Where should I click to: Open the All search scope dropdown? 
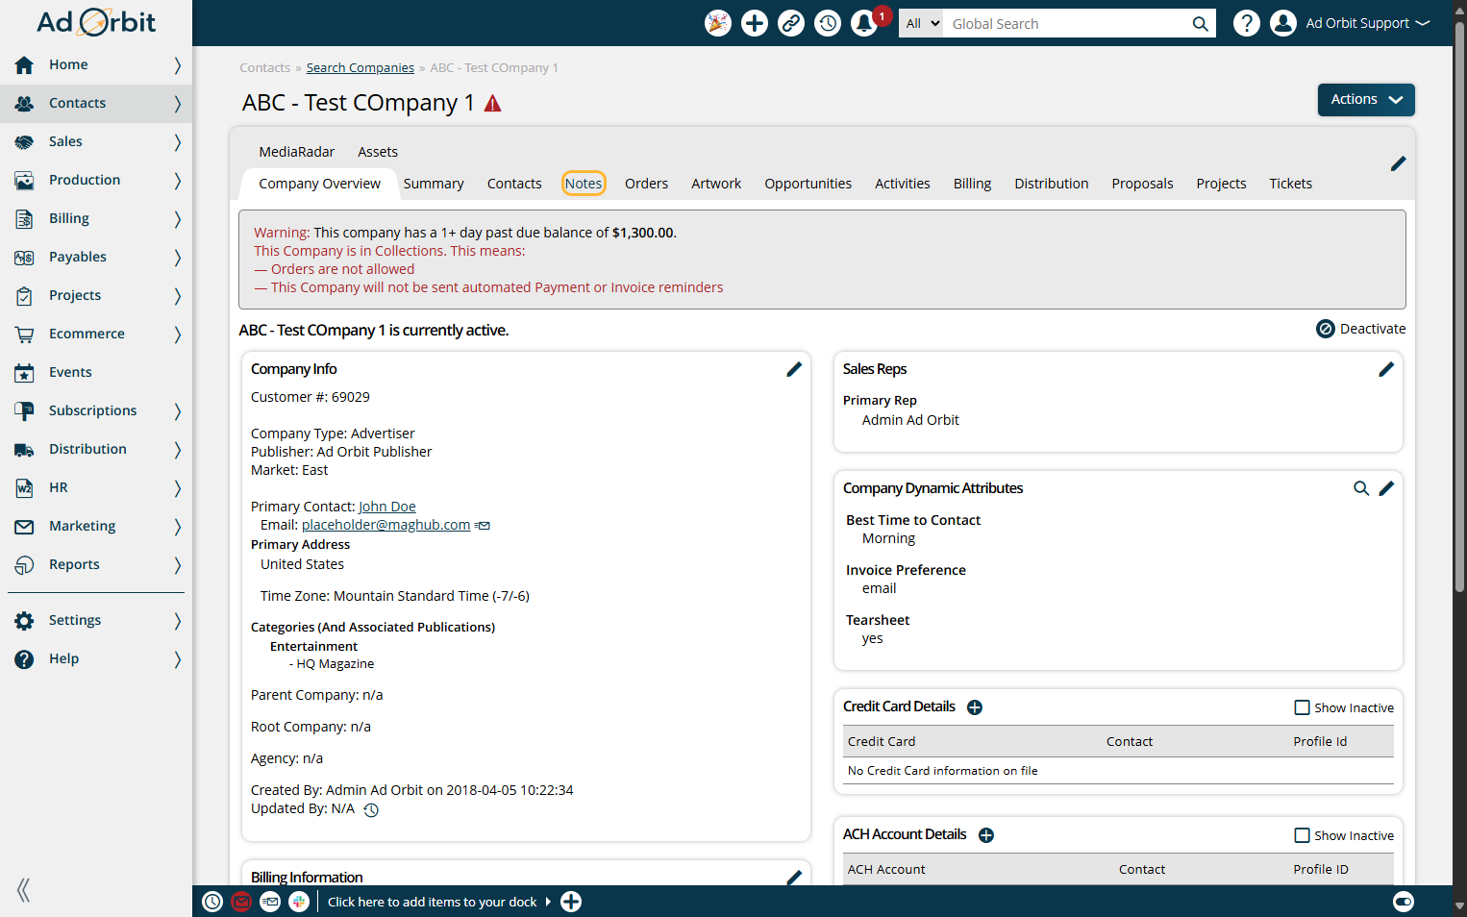[x=923, y=24]
